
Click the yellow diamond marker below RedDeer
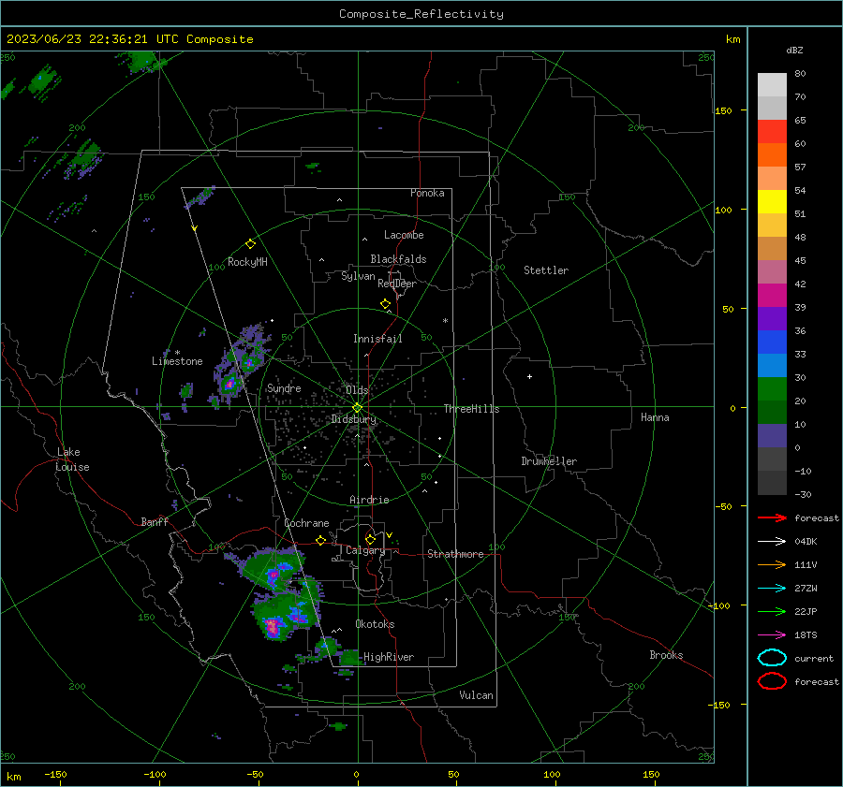click(x=386, y=304)
